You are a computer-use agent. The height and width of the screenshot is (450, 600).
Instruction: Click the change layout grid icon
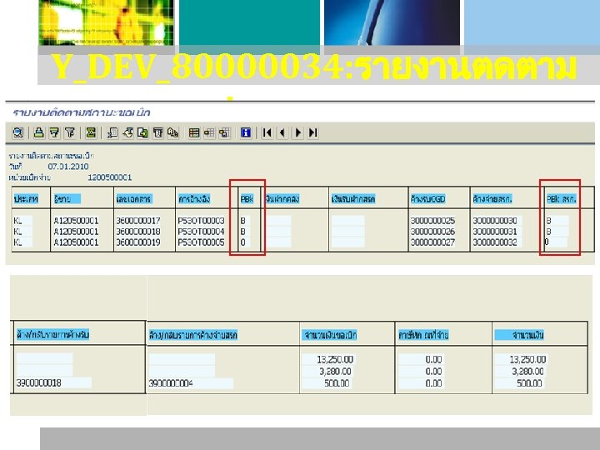pyautogui.click(x=194, y=132)
